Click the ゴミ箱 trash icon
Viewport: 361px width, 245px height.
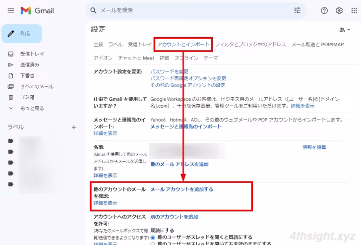tap(11, 97)
